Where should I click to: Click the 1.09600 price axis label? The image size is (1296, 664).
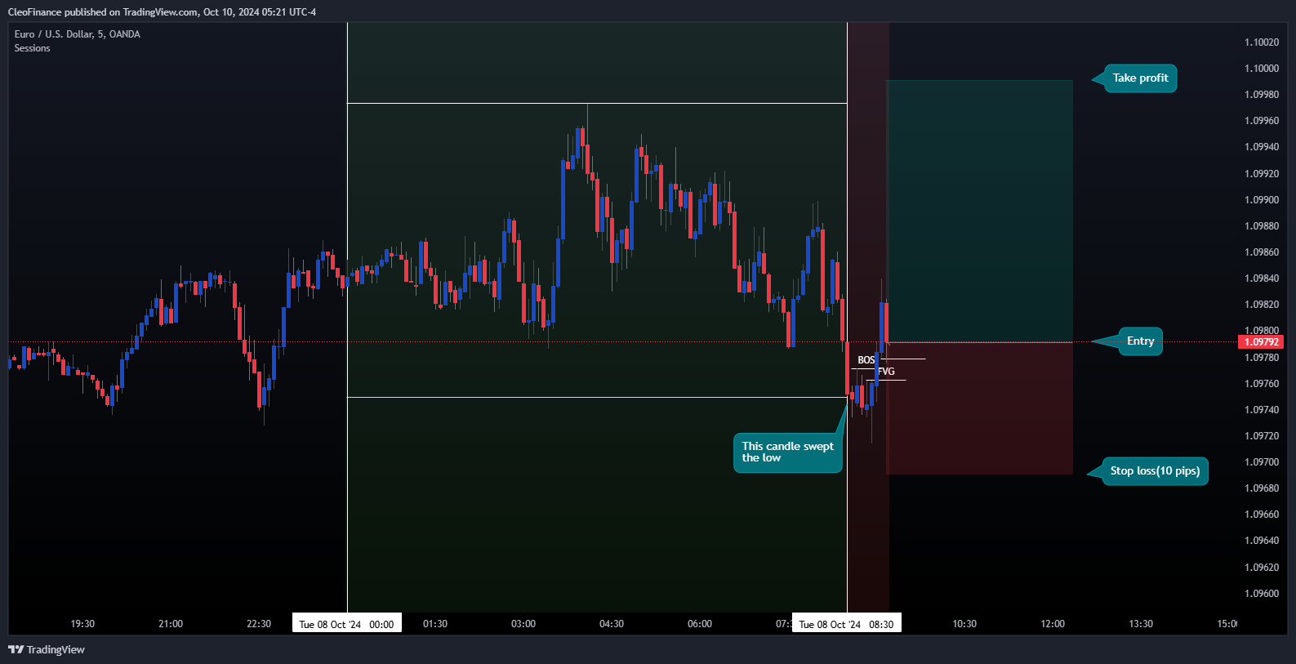(x=1262, y=594)
